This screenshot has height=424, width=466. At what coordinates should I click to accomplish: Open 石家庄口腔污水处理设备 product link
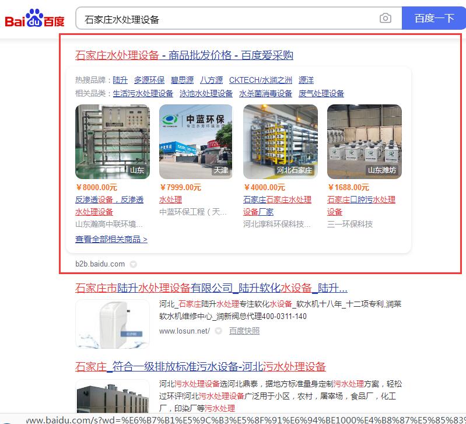[x=361, y=206]
